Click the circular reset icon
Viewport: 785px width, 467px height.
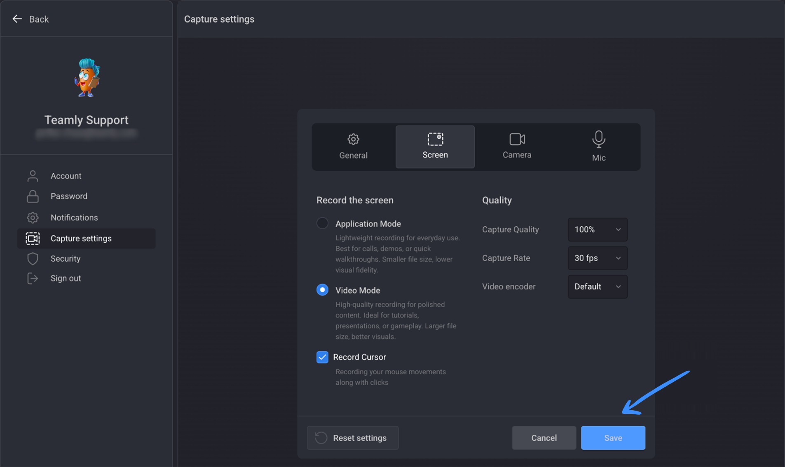321,438
